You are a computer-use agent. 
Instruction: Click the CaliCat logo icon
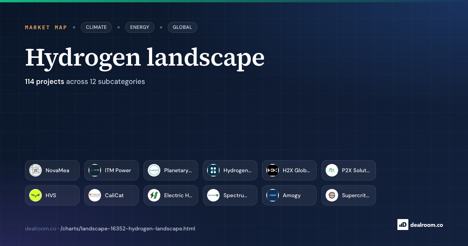[x=95, y=195]
